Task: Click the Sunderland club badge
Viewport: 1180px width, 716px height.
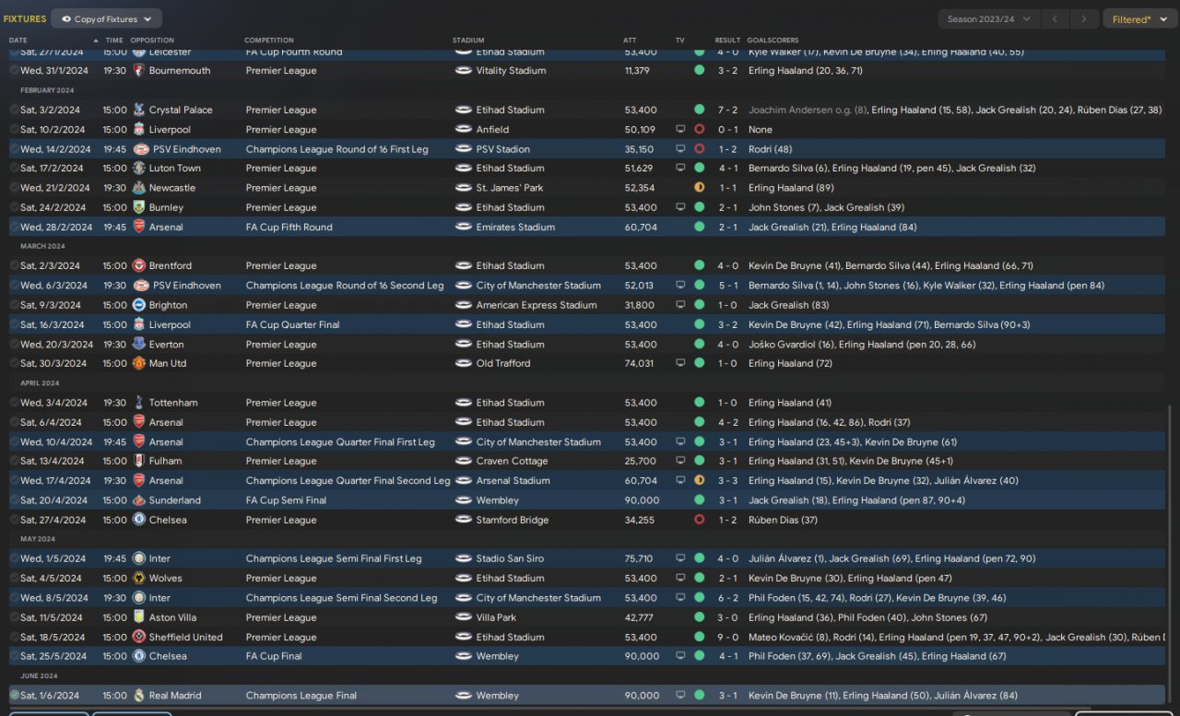Action: tap(139, 500)
